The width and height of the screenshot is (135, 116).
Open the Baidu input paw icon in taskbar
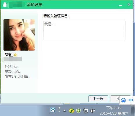pos(53,110)
